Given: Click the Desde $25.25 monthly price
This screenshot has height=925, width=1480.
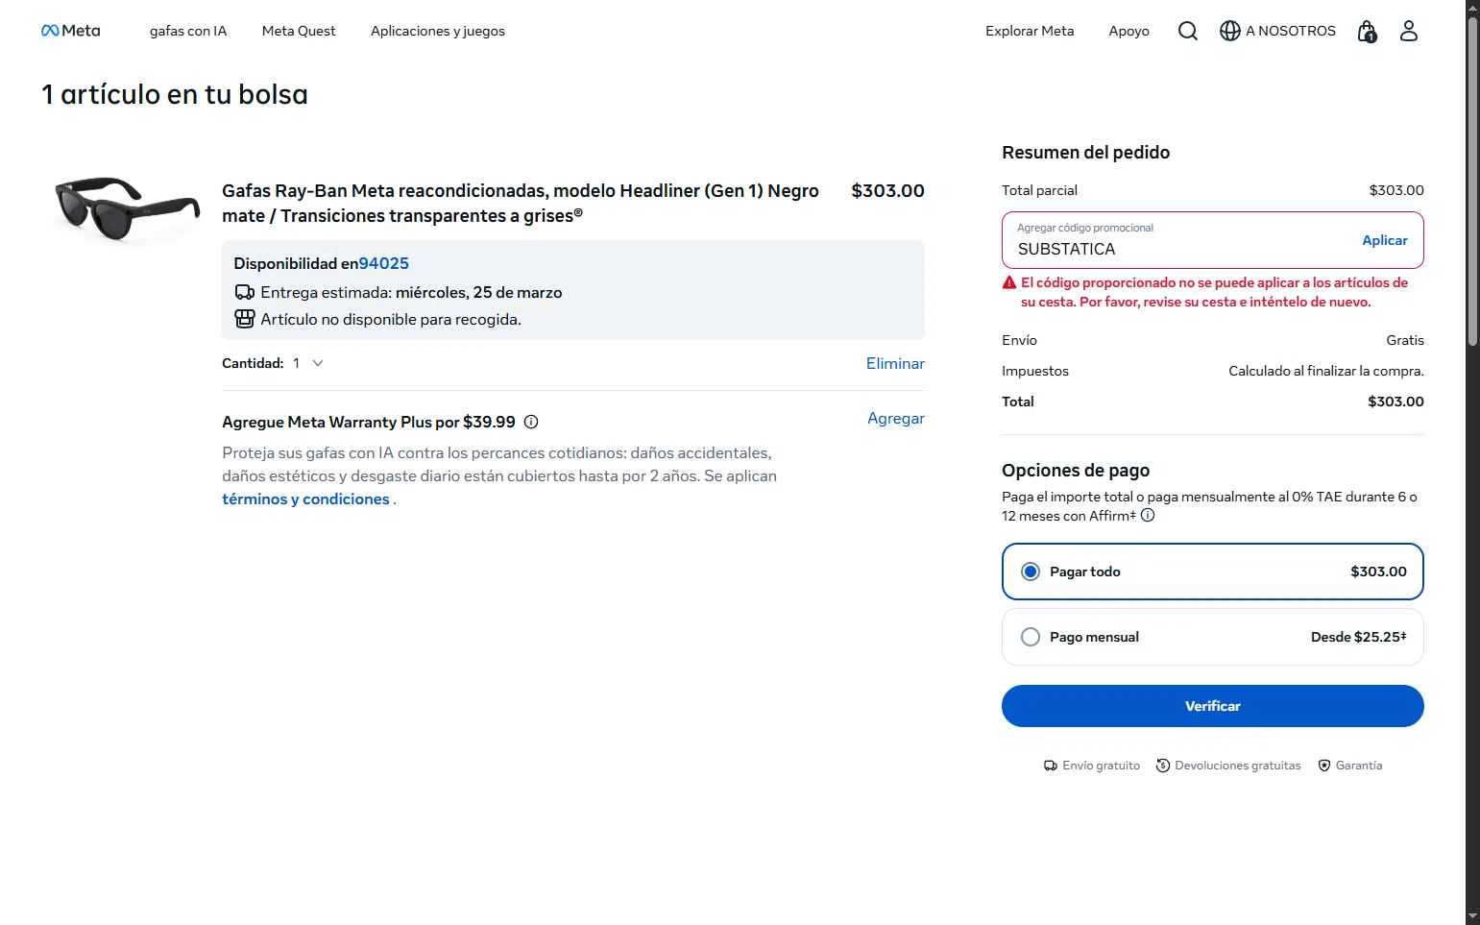Looking at the screenshot, I should pyautogui.click(x=1359, y=637).
